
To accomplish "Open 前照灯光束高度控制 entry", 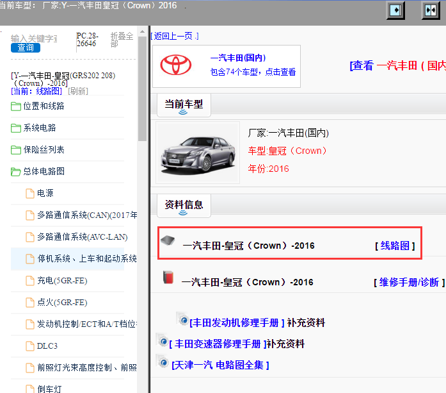I will click(87, 367).
